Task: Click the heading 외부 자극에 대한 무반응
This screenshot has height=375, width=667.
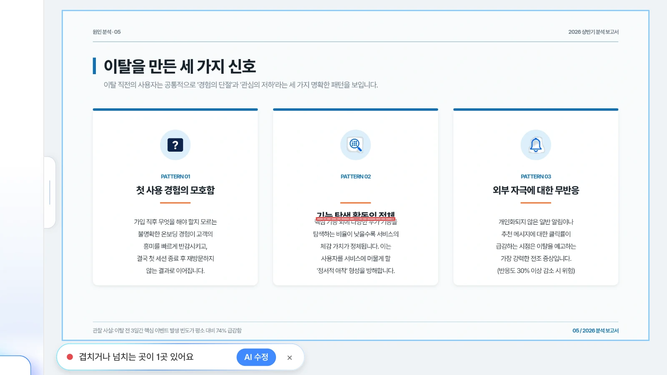Action: pos(536,190)
